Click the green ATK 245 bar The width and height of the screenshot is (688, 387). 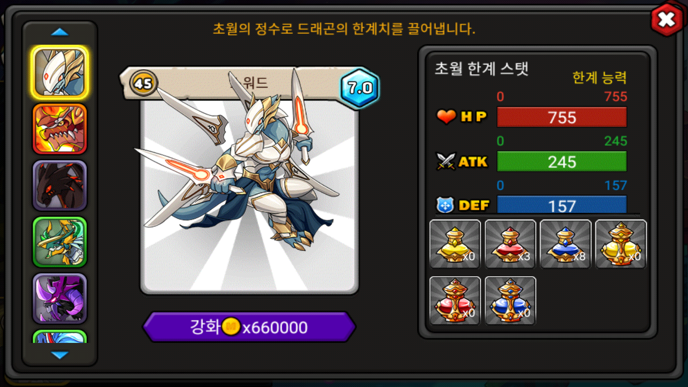point(562,161)
